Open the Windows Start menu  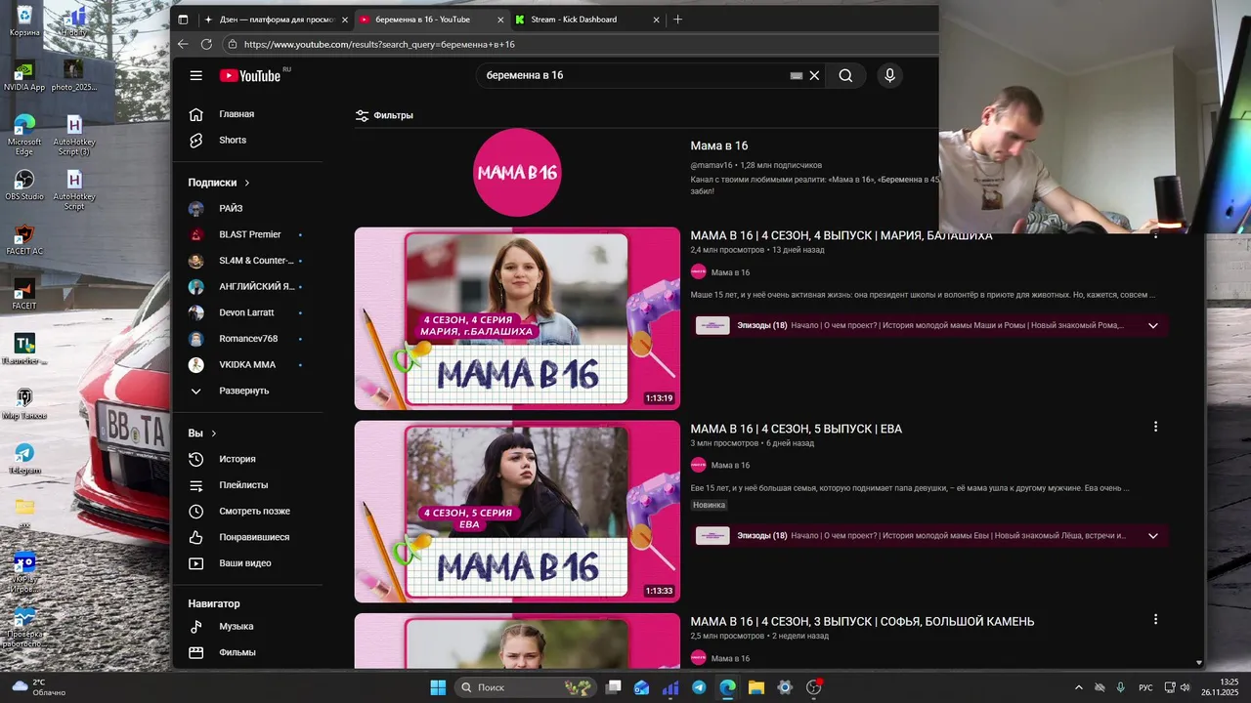438,687
